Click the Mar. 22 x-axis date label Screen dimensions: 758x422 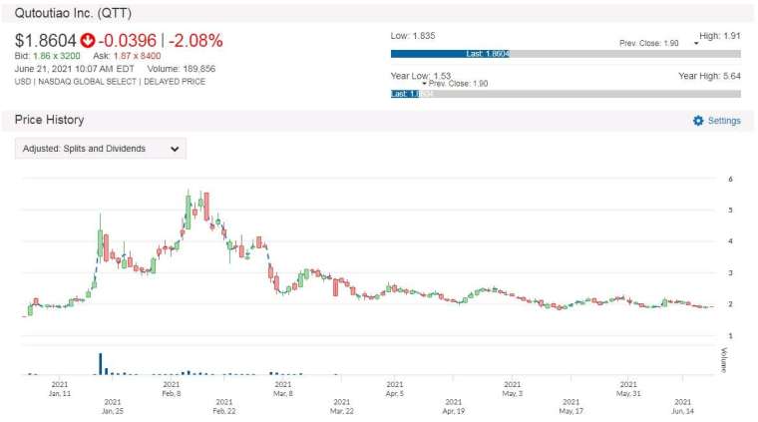pos(342,406)
